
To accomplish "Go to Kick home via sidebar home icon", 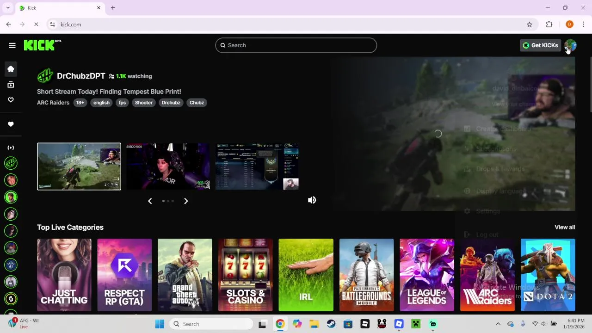I will (11, 69).
